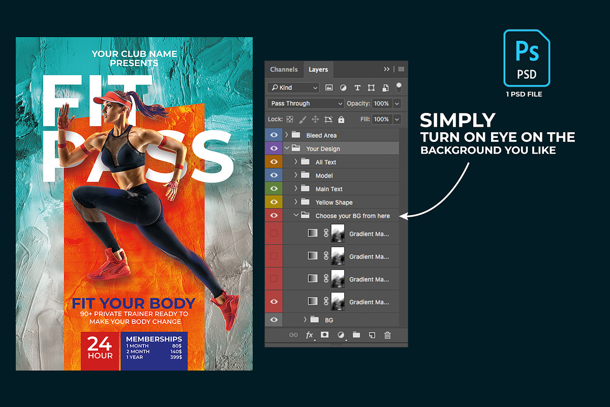Expand the Main Text group

coord(296,189)
